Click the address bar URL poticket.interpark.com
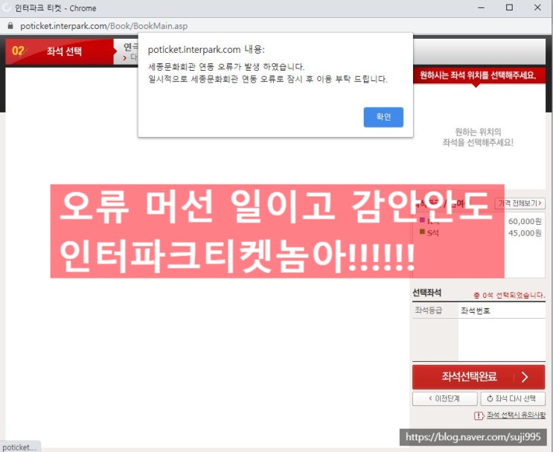This screenshot has height=452, width=553. 103,26
